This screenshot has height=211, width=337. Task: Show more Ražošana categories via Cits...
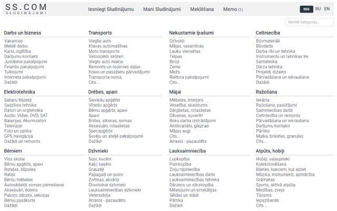pyautogui.click(x=261, y=141)
